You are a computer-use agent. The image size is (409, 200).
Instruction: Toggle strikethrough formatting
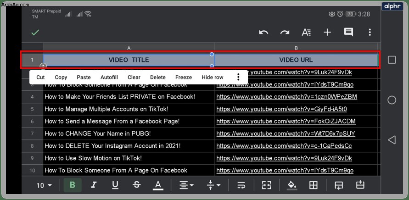coord(136,185)
